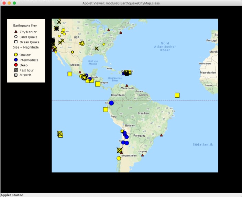Click the yellow quake circle near WY label
The image size is (242, 197).
(64, 30)
